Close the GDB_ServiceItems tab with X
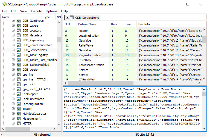 click(67, 17)
